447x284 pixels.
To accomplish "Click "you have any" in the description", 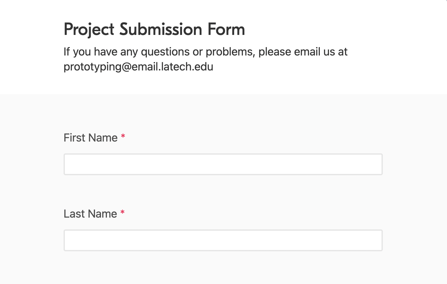I will click(x=105, y=52).
